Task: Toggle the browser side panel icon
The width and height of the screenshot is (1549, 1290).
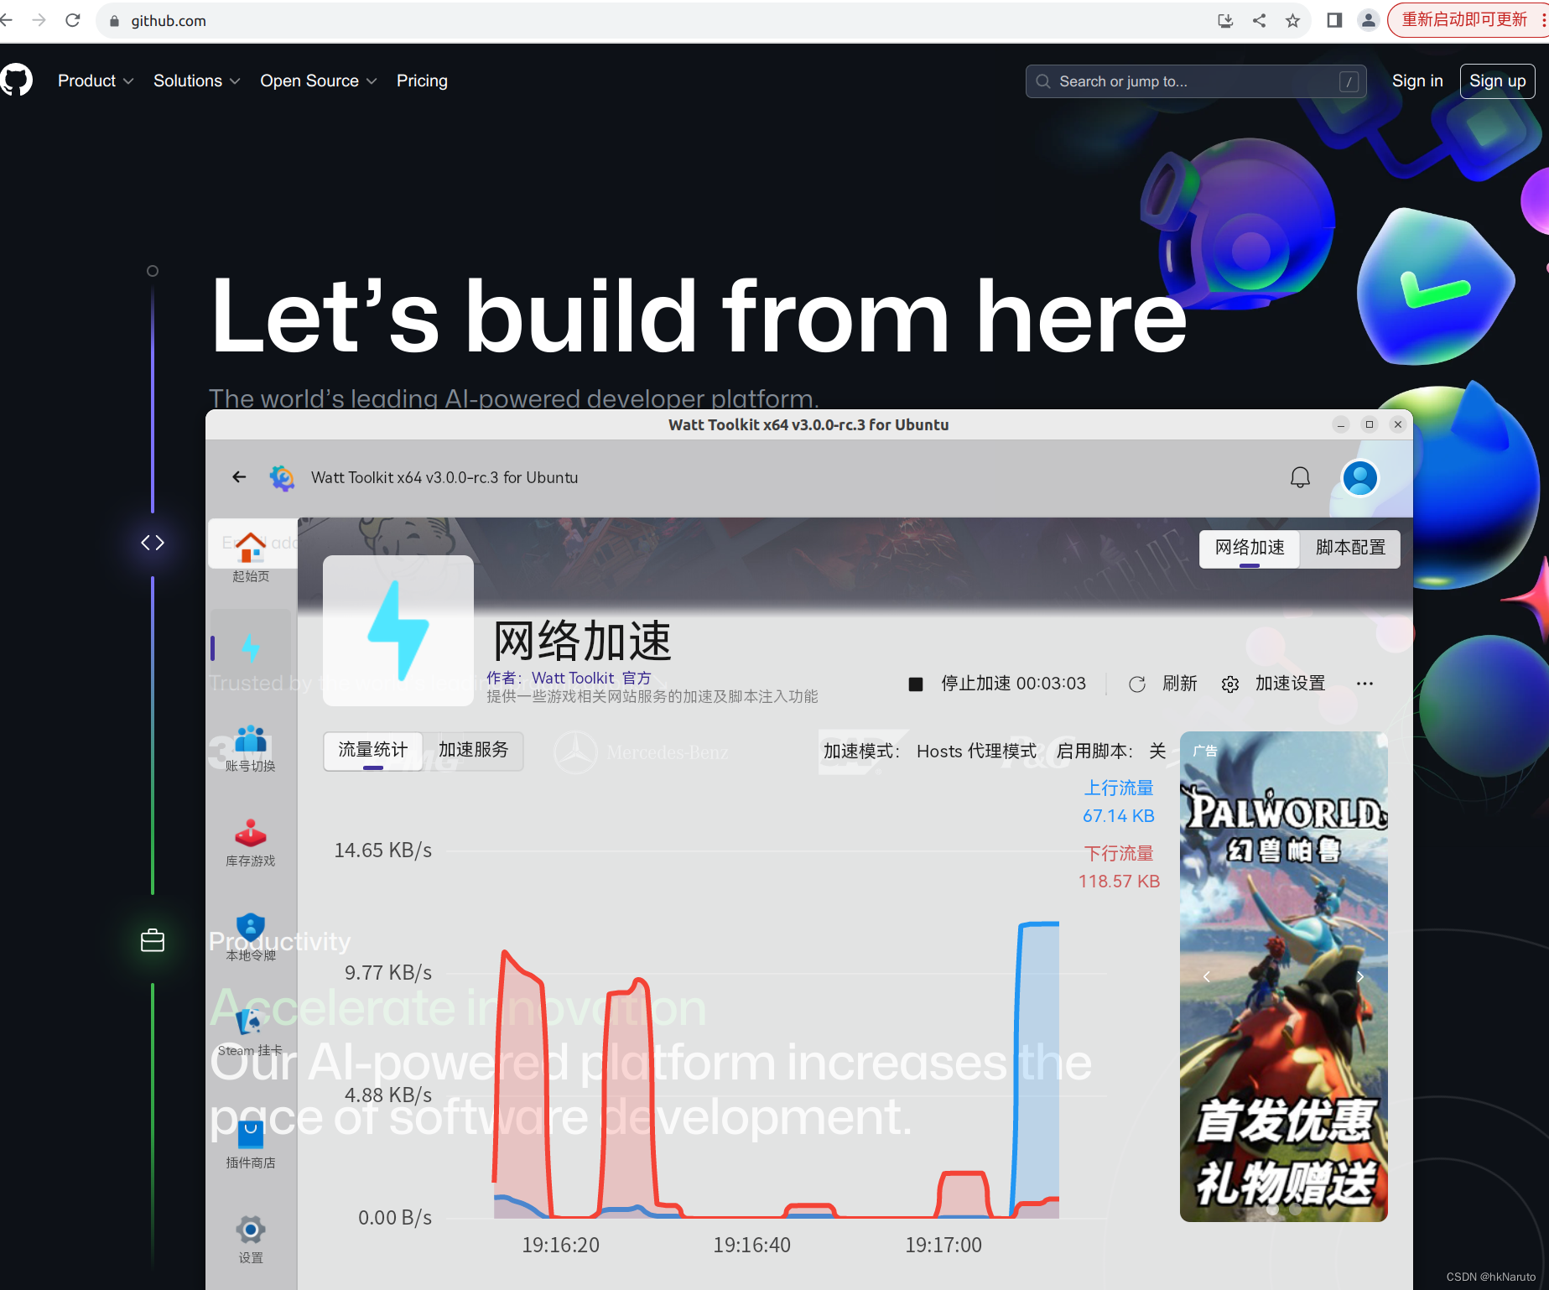Action: (1334, 20)
